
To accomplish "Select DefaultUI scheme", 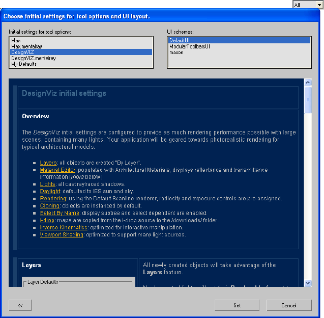I will [x=239, y=40].
